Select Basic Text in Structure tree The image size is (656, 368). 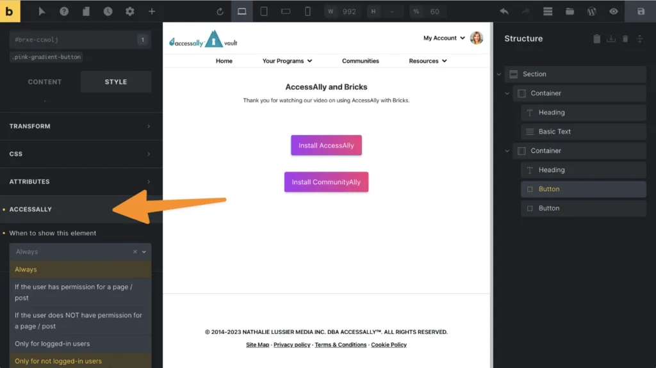click(x=583, y=132)
